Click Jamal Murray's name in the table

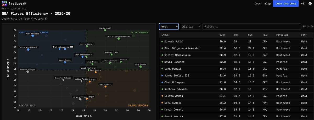[173, 116]
